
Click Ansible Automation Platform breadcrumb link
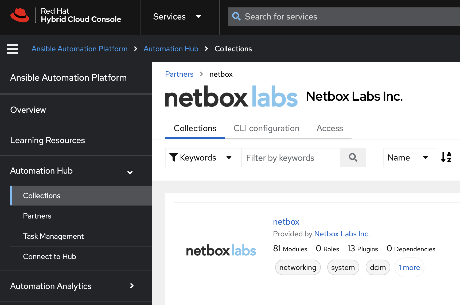[x=80, y=49]
